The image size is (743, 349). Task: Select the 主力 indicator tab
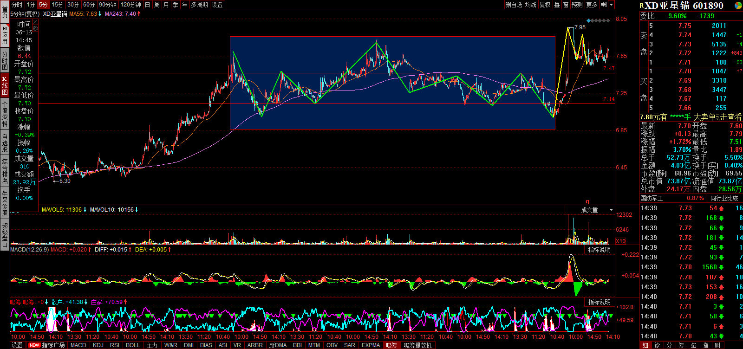coord(152,345)
